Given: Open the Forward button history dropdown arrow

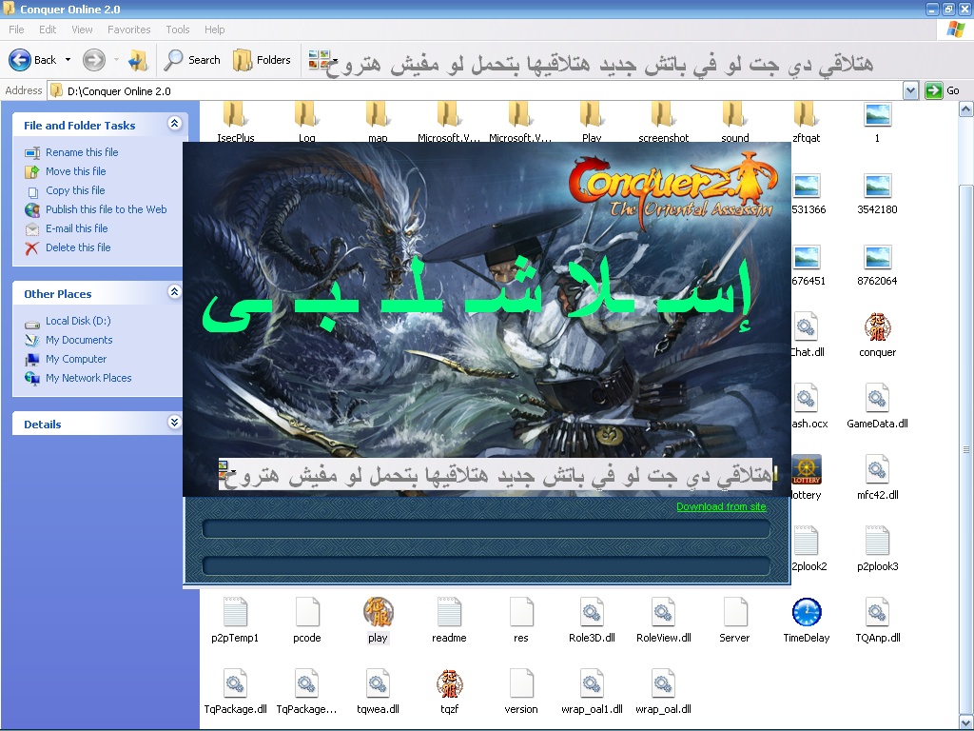Looking at the screenshot, I should tap(116, 60).
